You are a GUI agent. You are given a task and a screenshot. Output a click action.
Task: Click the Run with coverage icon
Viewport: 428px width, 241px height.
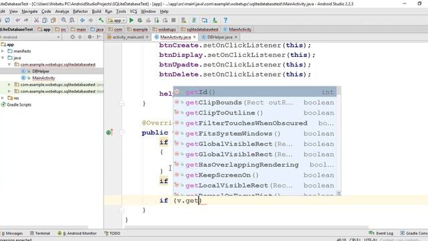pos(148,20)
